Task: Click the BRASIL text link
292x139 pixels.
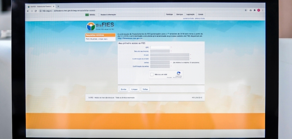Action: 92,15
